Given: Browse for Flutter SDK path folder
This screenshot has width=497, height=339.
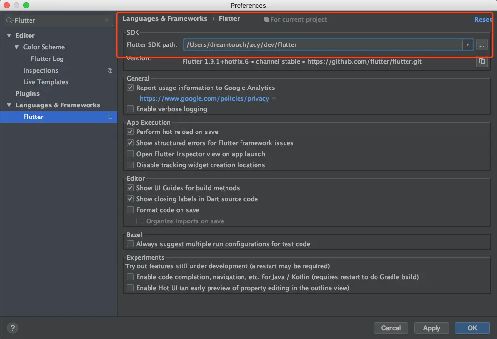Looking at the screenshot, I should 482,45.
